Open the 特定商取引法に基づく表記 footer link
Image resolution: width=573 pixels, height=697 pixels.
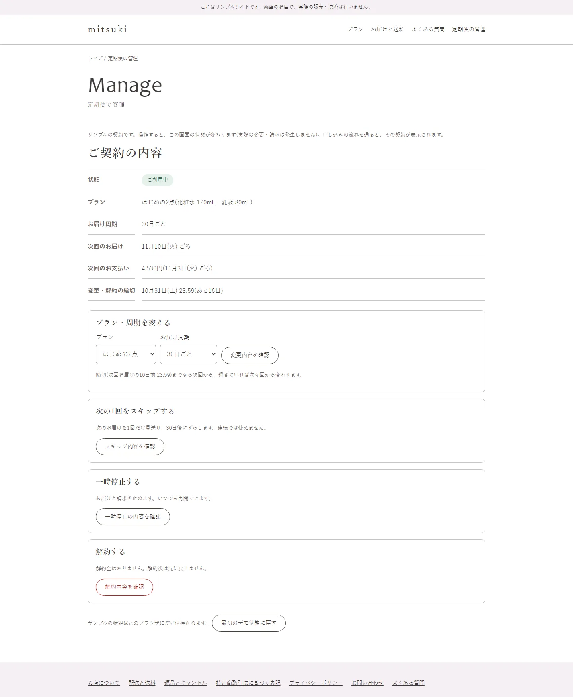[x=248, y=683]
